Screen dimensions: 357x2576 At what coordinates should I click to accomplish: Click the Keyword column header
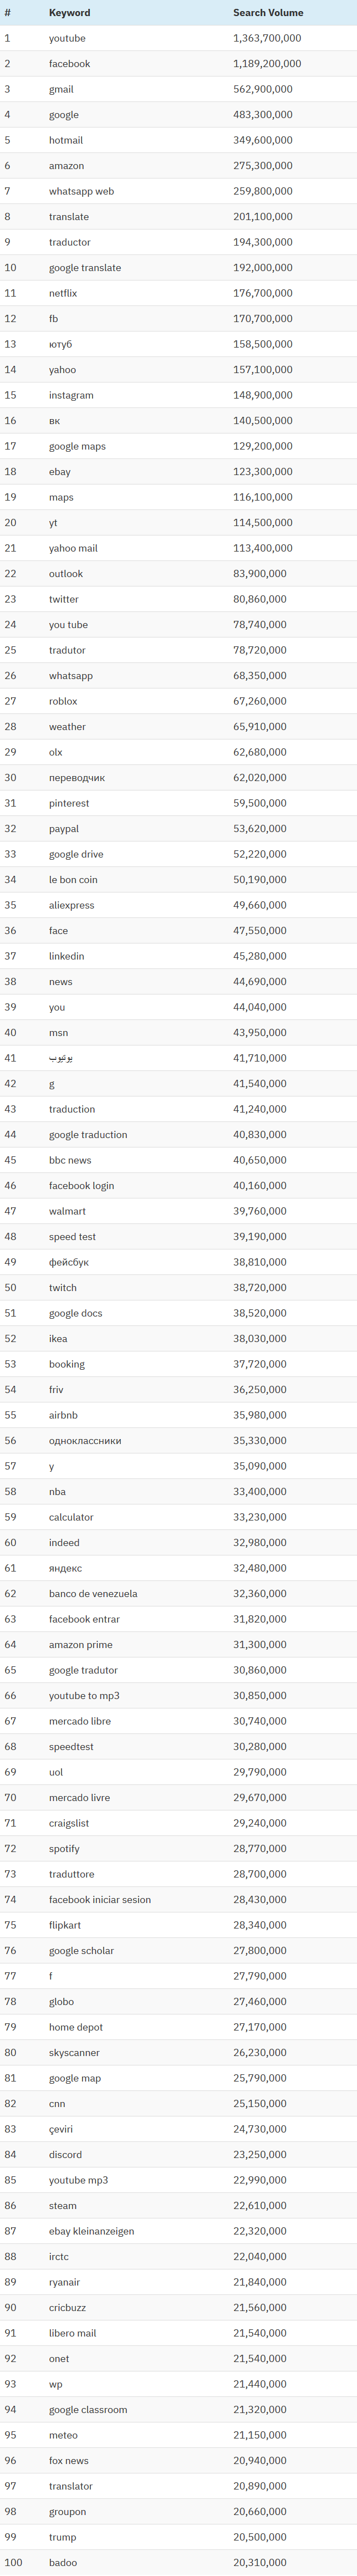tap(69, 13)
